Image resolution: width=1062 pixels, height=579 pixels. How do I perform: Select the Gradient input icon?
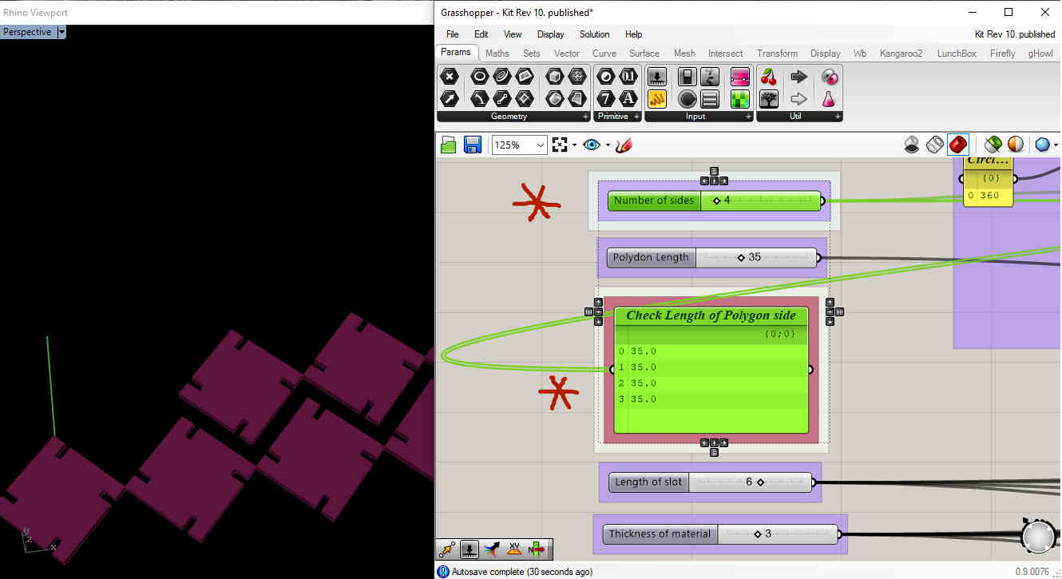pos(740,77)
